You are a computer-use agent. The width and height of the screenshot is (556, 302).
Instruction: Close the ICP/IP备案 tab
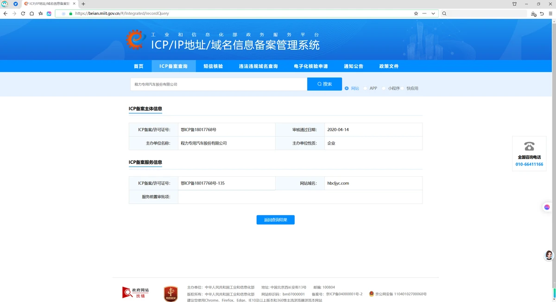pyautogui.click(x=74, y=4)
